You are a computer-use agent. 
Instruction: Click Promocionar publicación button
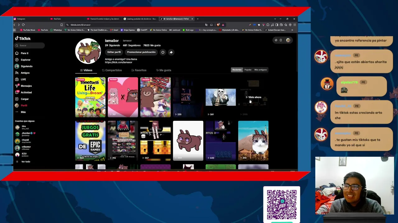point(141,52)
